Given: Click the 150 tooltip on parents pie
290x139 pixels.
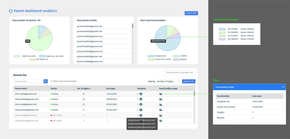Looking at the screenshot, I should [x=28, y=41].
